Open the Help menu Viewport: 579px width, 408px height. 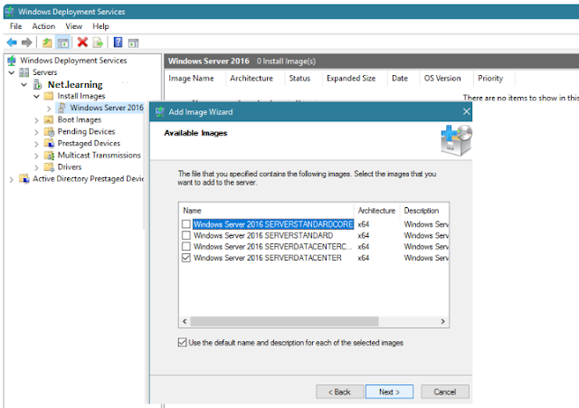click(x=100, y=26)
